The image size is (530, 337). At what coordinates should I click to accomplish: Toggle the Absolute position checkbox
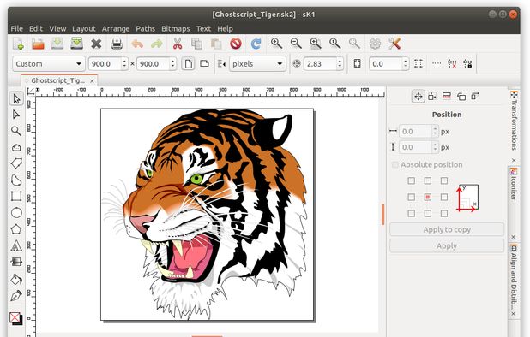394,165
